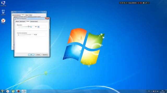Open Связь tab in Звук window
Viewport: 167px width, 93px height.
[31, 15]
